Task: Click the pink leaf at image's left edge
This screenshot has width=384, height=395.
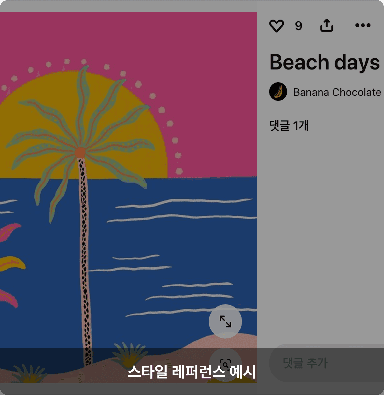Action: 9,232
